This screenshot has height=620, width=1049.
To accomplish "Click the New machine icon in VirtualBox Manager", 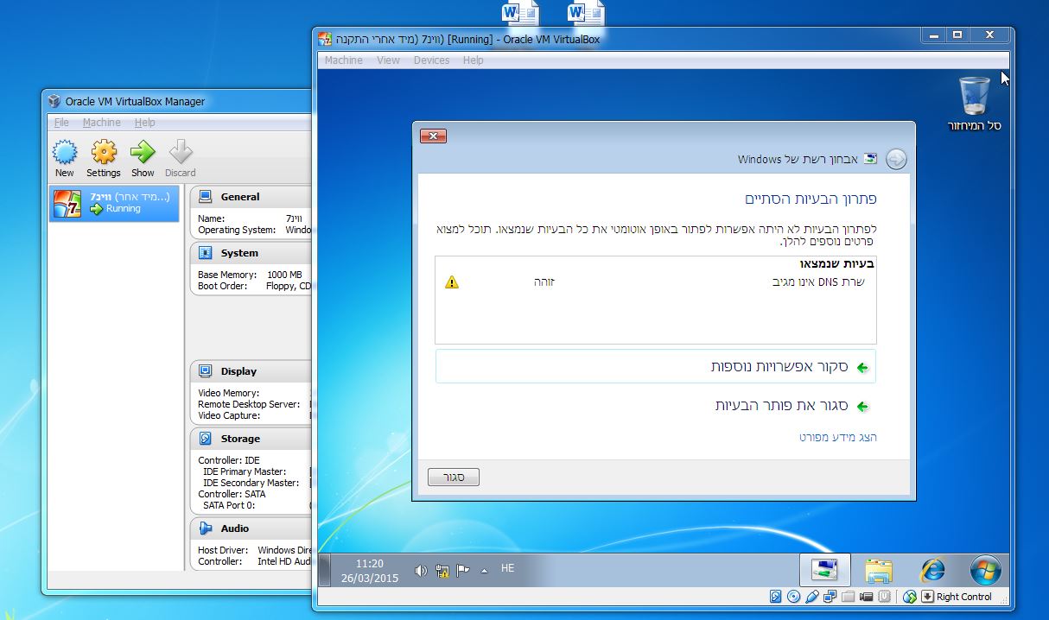I will pos(65,153).
